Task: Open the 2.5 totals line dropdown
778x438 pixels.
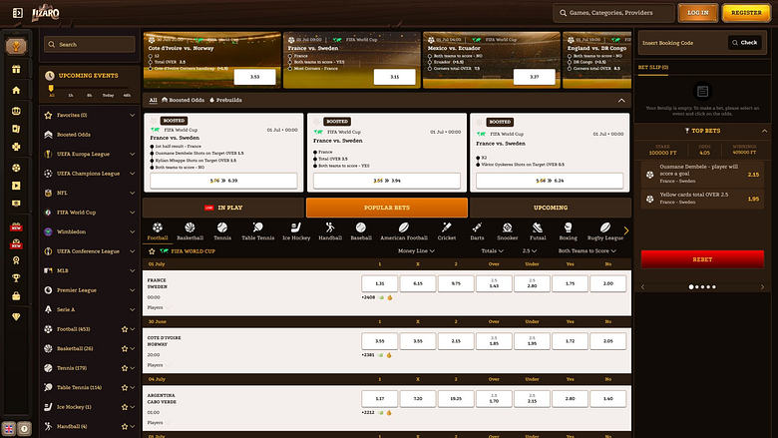Action: (529, 251)
